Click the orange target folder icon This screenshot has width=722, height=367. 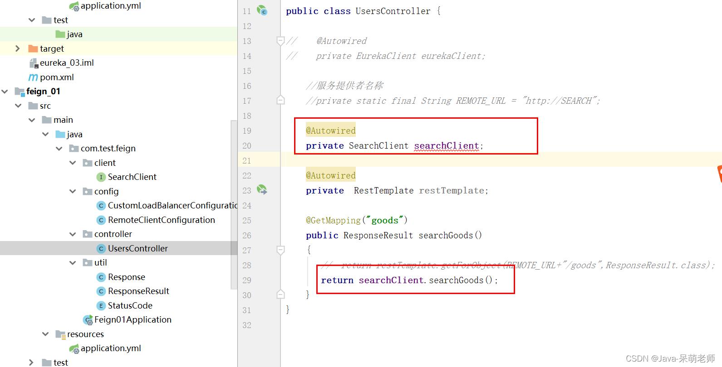pyautogui.click(x=33, y=48)
